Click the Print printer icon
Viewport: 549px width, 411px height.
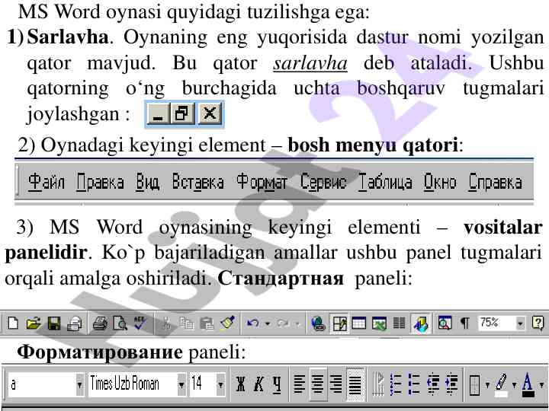[x=100, y=323]
